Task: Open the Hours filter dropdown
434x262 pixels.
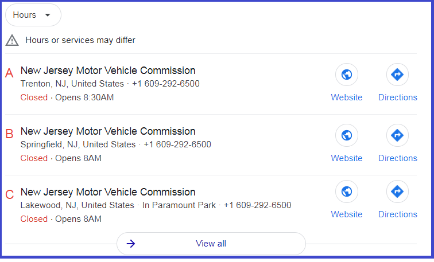Action: coord(33,15)
